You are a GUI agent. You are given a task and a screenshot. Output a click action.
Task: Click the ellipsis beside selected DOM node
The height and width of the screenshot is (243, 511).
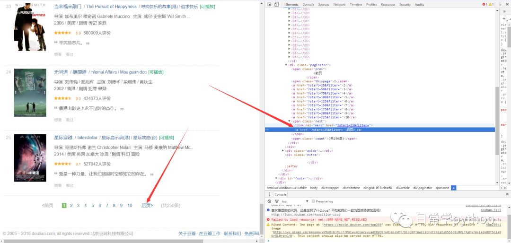pos(267,130)
